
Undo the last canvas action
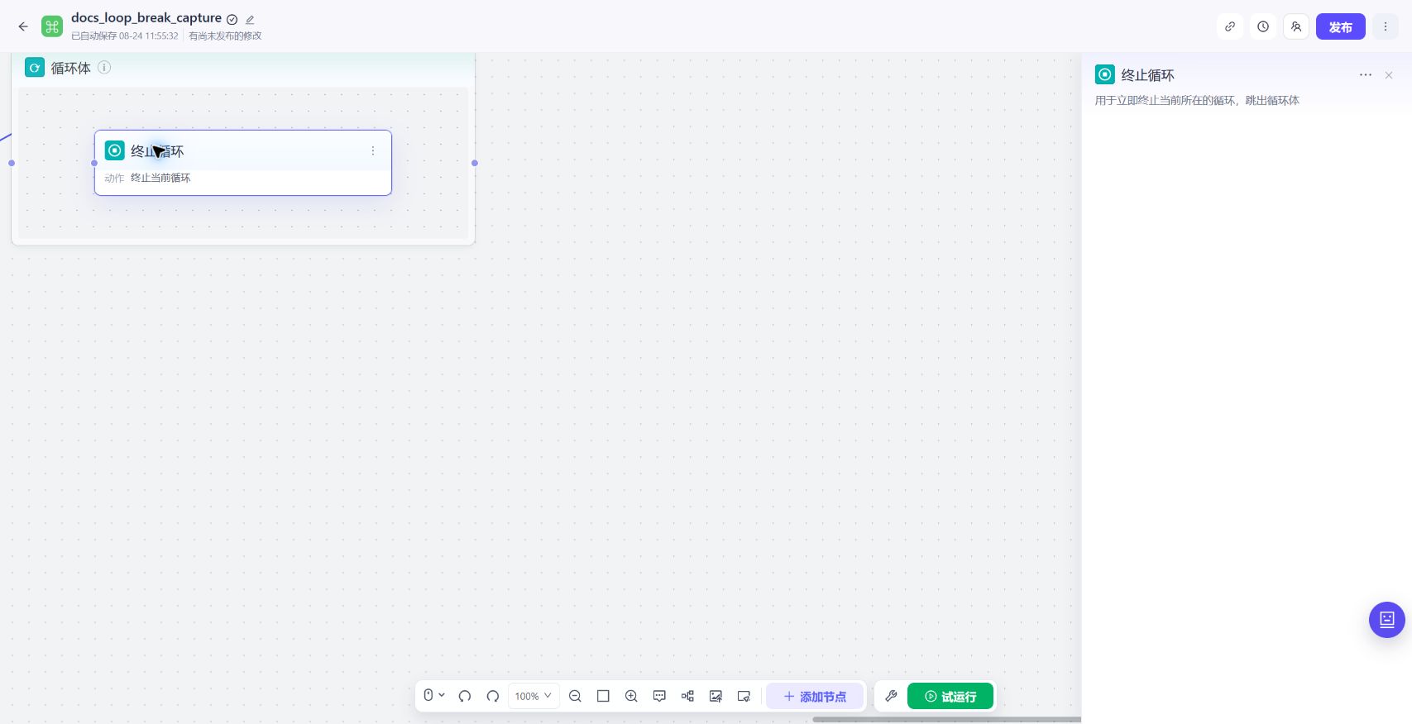tap(465, 696)
